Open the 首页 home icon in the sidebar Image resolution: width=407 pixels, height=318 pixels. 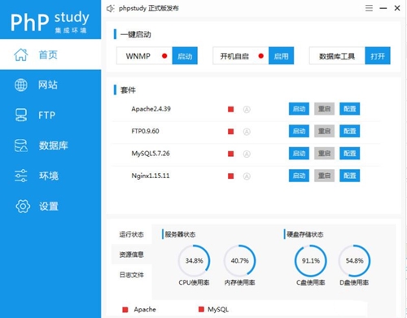21,54
